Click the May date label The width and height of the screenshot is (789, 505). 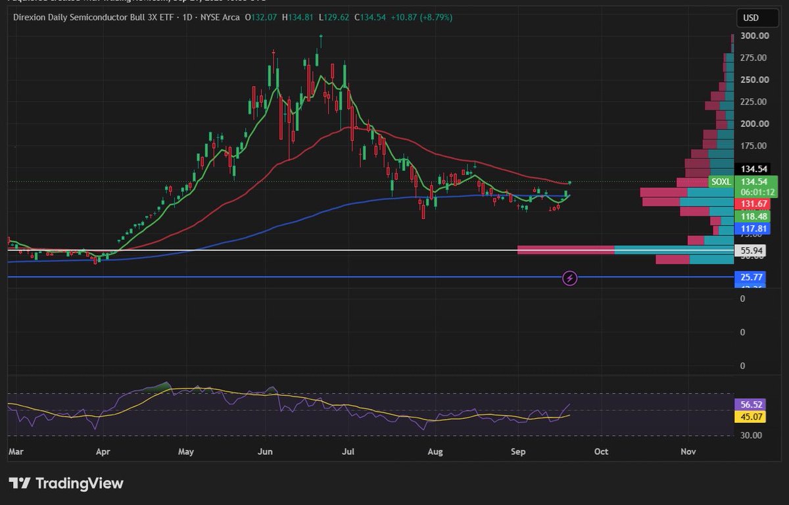[187, 452]
